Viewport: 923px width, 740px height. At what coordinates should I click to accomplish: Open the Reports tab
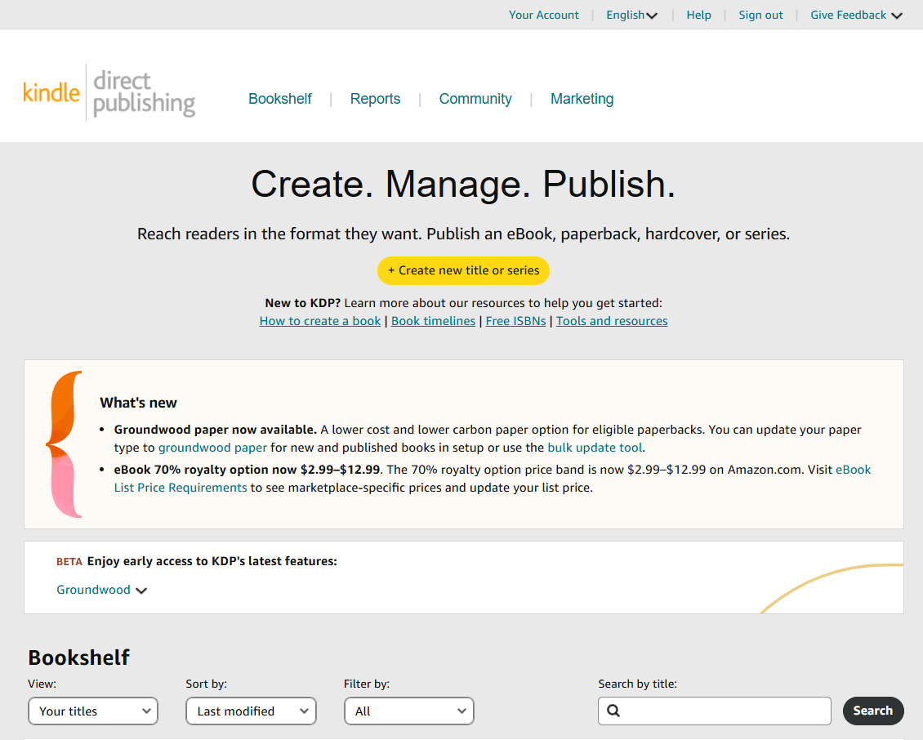click(x=375, y=99)
